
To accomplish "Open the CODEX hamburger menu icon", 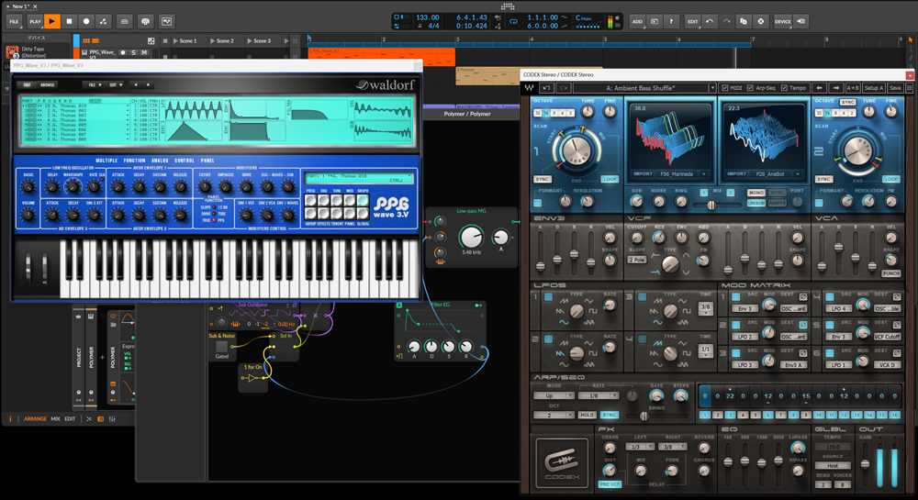I will point(909,88).
